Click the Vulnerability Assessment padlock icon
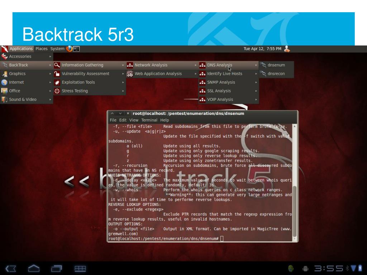This screenshot has width=367, height=275. [57, 74]
